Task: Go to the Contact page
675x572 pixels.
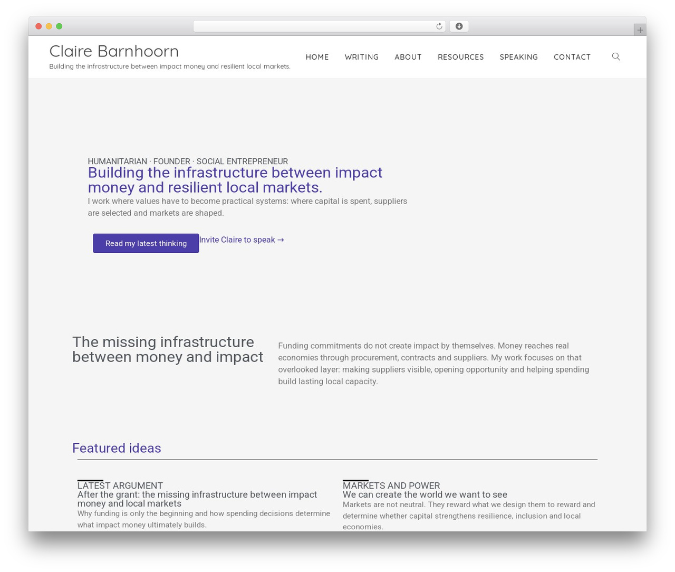Action: click(572, 57)
